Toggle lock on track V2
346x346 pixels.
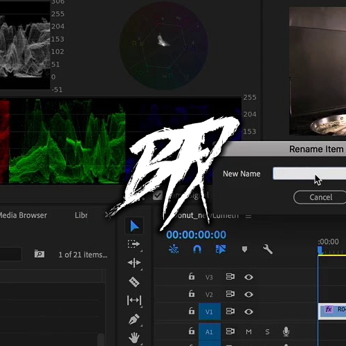coord(192,293)
